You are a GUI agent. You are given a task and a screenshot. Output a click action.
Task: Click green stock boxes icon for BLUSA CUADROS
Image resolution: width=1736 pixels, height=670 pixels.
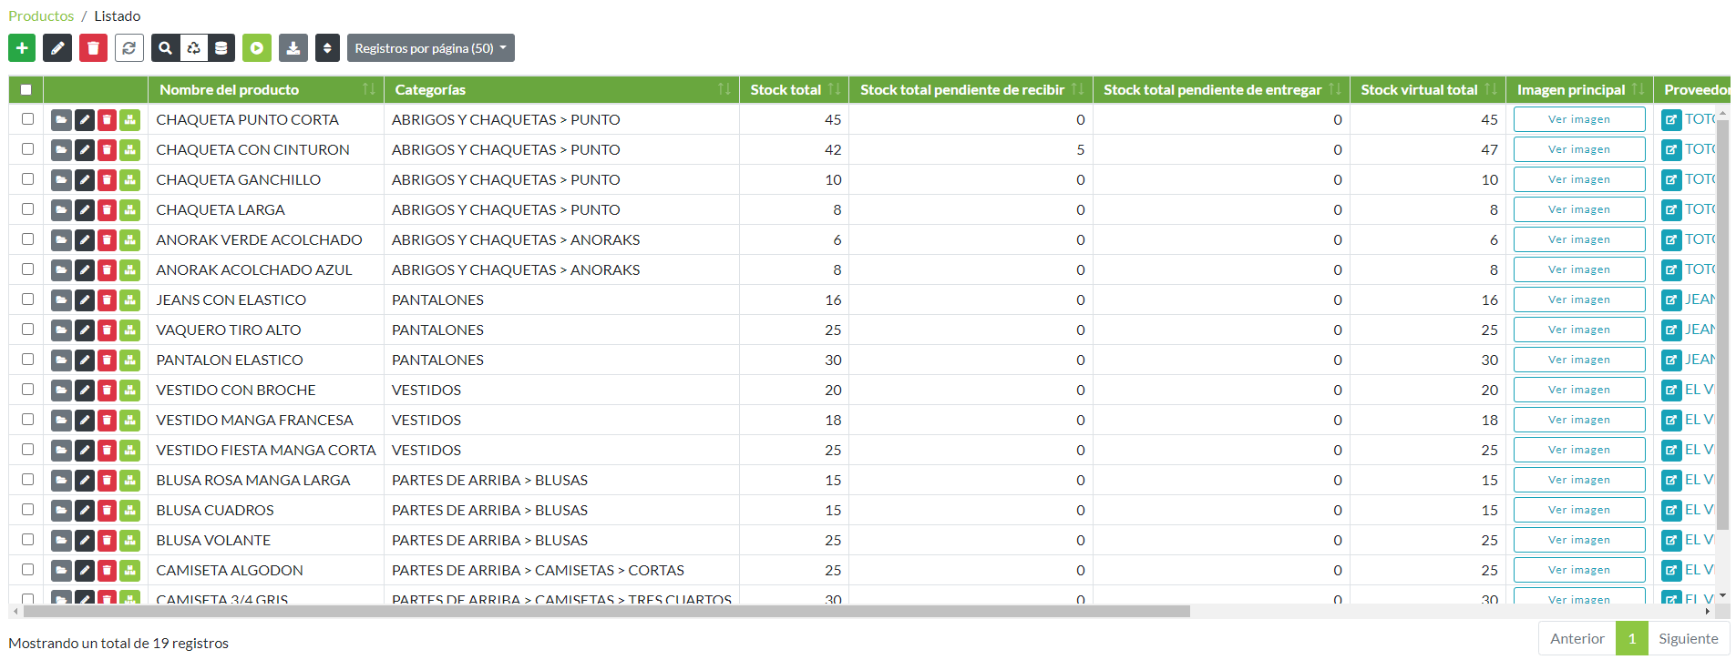[x=130, y=511]
